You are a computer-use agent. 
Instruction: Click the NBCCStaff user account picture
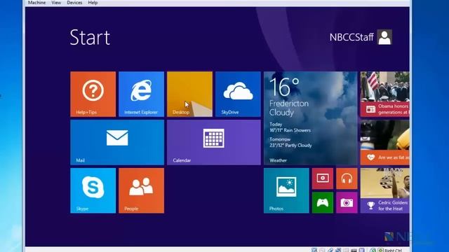point(384,37)
